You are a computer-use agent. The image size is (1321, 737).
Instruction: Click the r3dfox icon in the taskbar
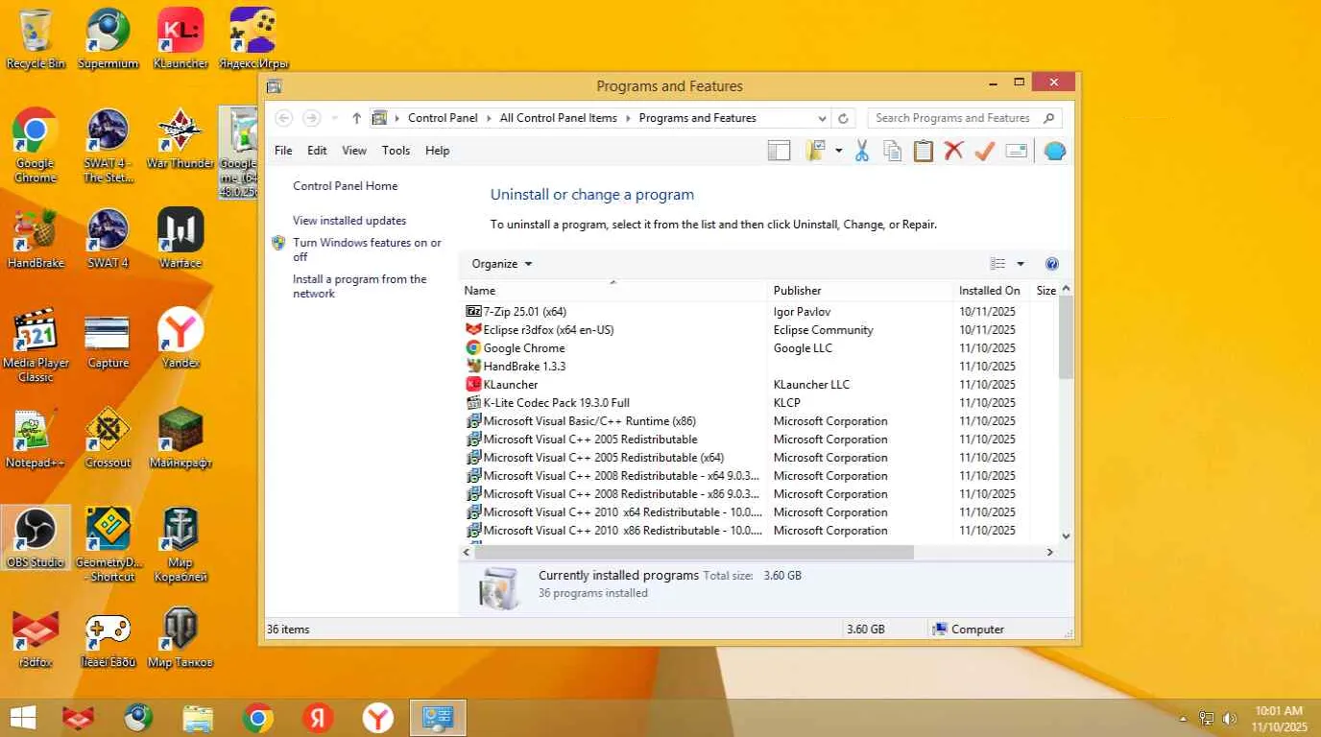(x=78, y=717)
